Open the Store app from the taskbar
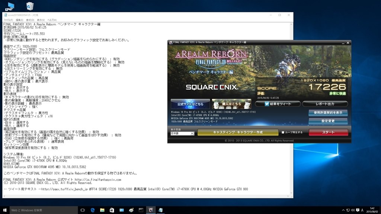The image size is (381, 214). pyautogui.click(x=112, y=210)
